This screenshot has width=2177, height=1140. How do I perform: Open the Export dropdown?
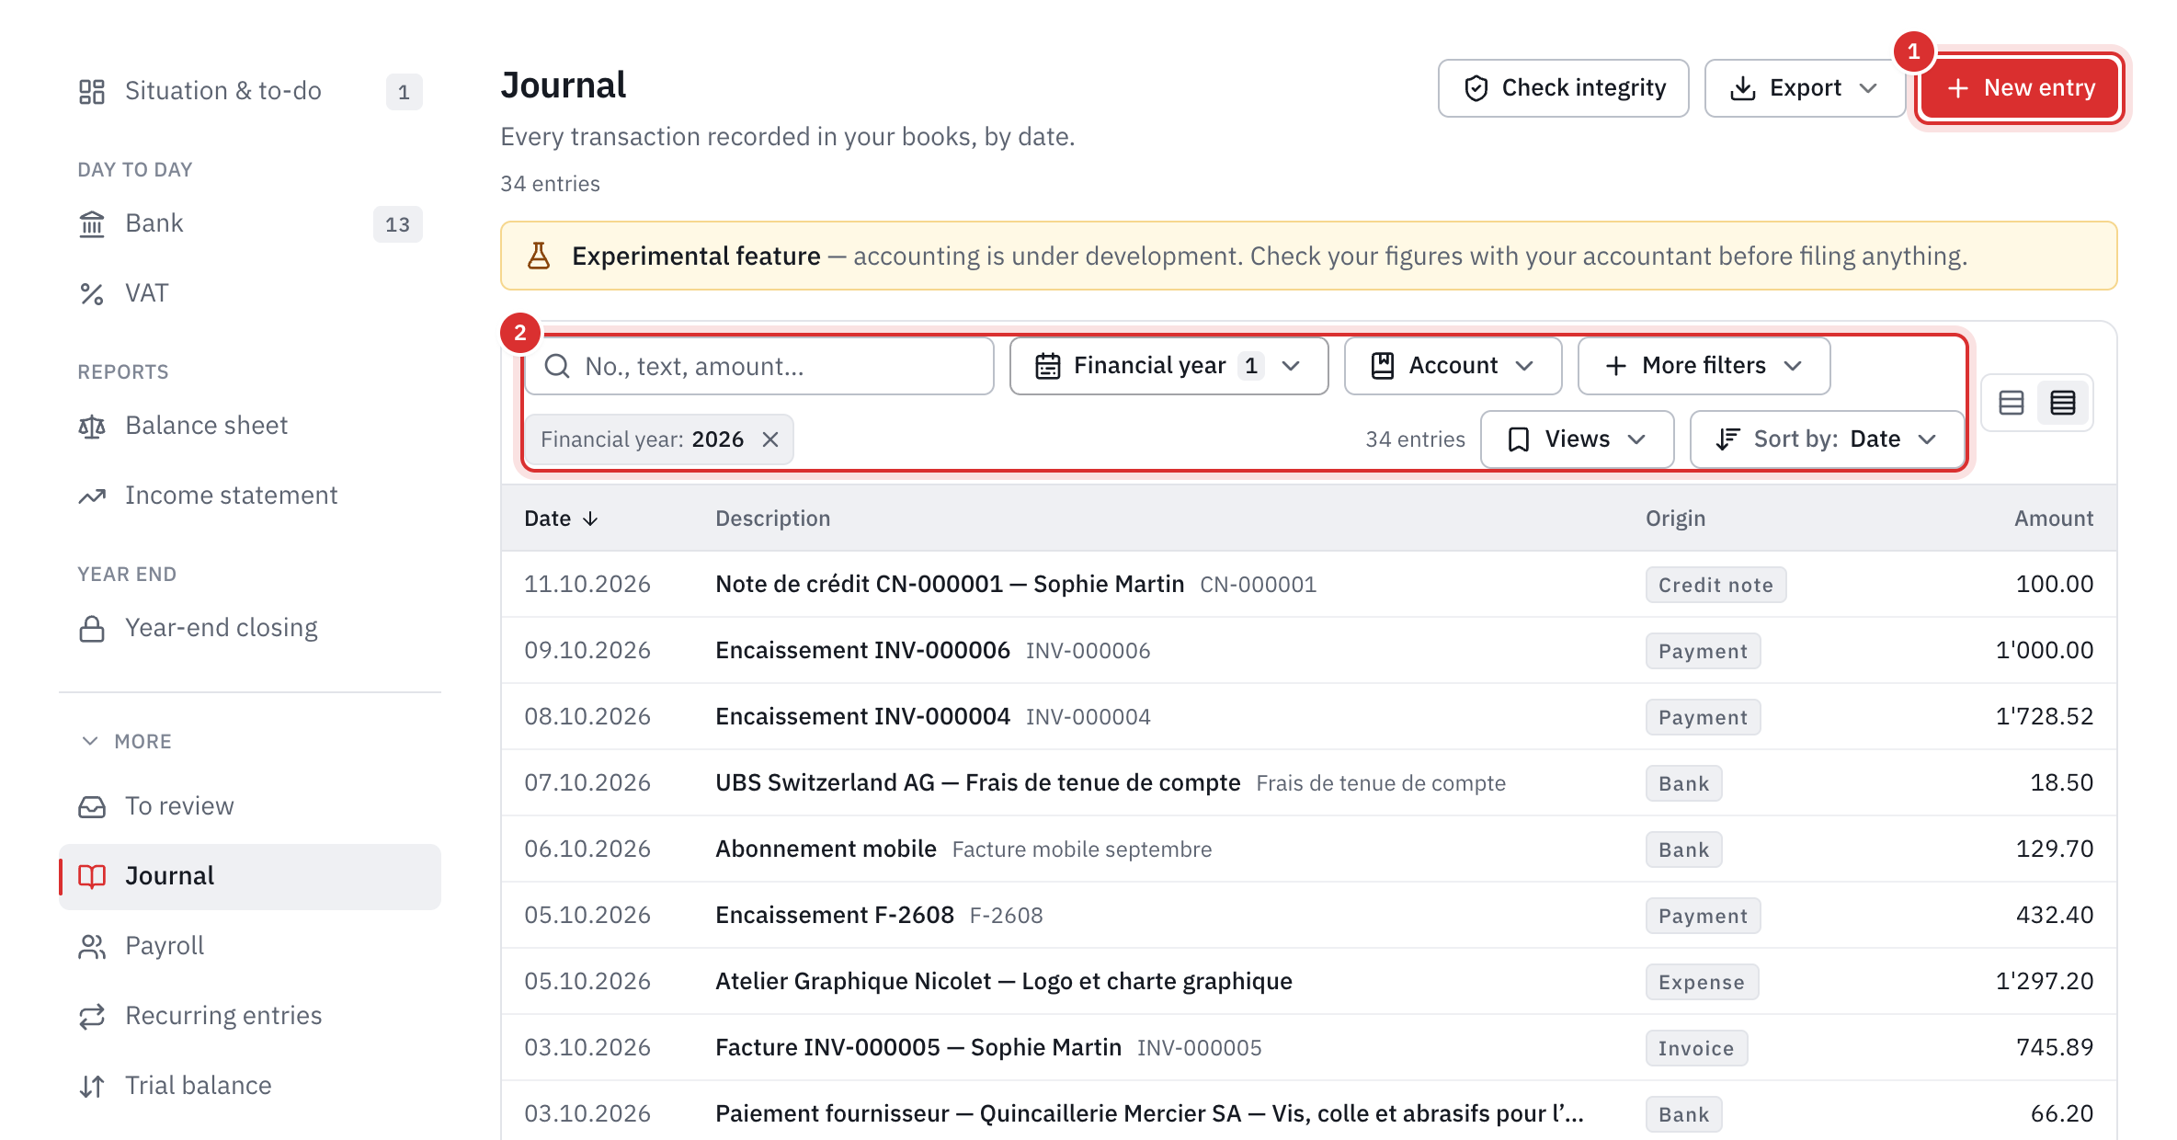coord(1804,88)
